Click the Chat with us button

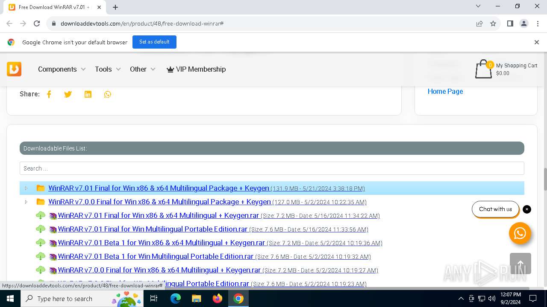coord(495,209)
